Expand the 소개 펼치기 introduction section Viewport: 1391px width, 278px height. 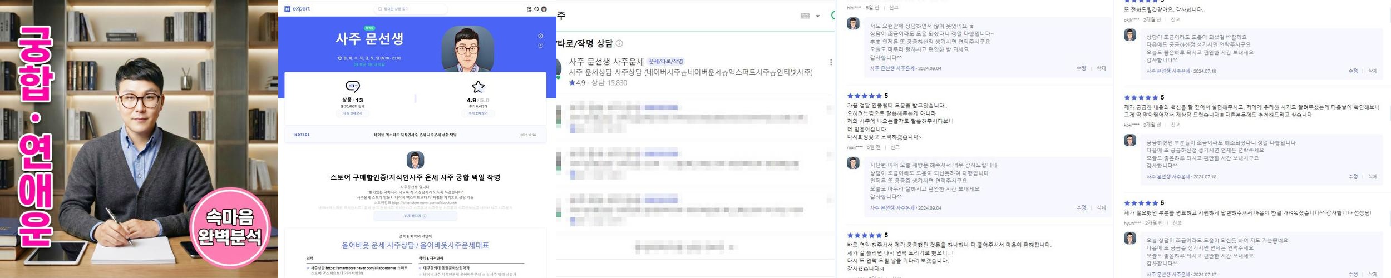pos(415,216)
